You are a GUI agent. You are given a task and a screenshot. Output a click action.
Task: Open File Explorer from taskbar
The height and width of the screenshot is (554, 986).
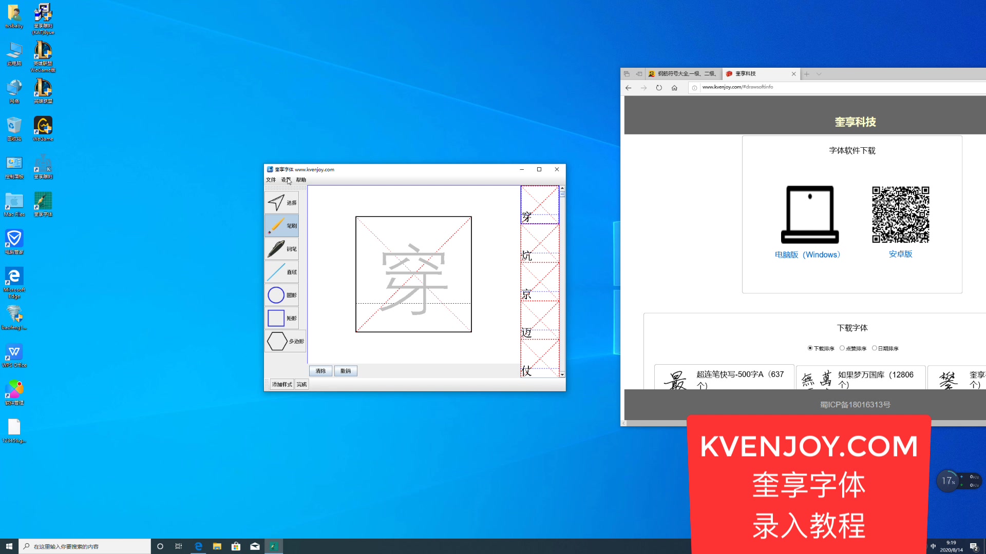pos(217,546)
